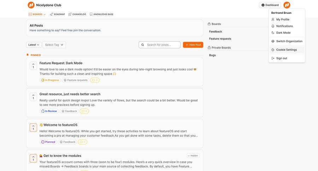Open the Dashboard button

coord(270,5)
